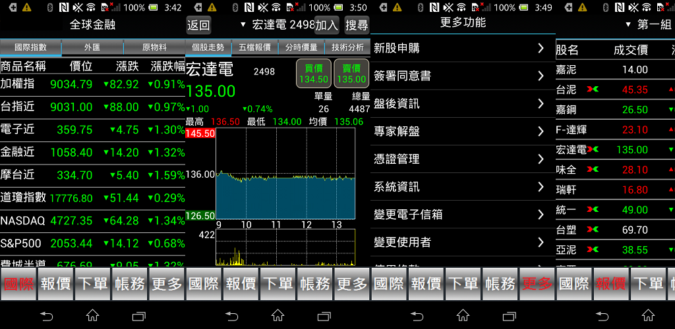The width and height of the screenshot is (675, 329).
Task: Tap the 加入 button
Action: point(327,25)
